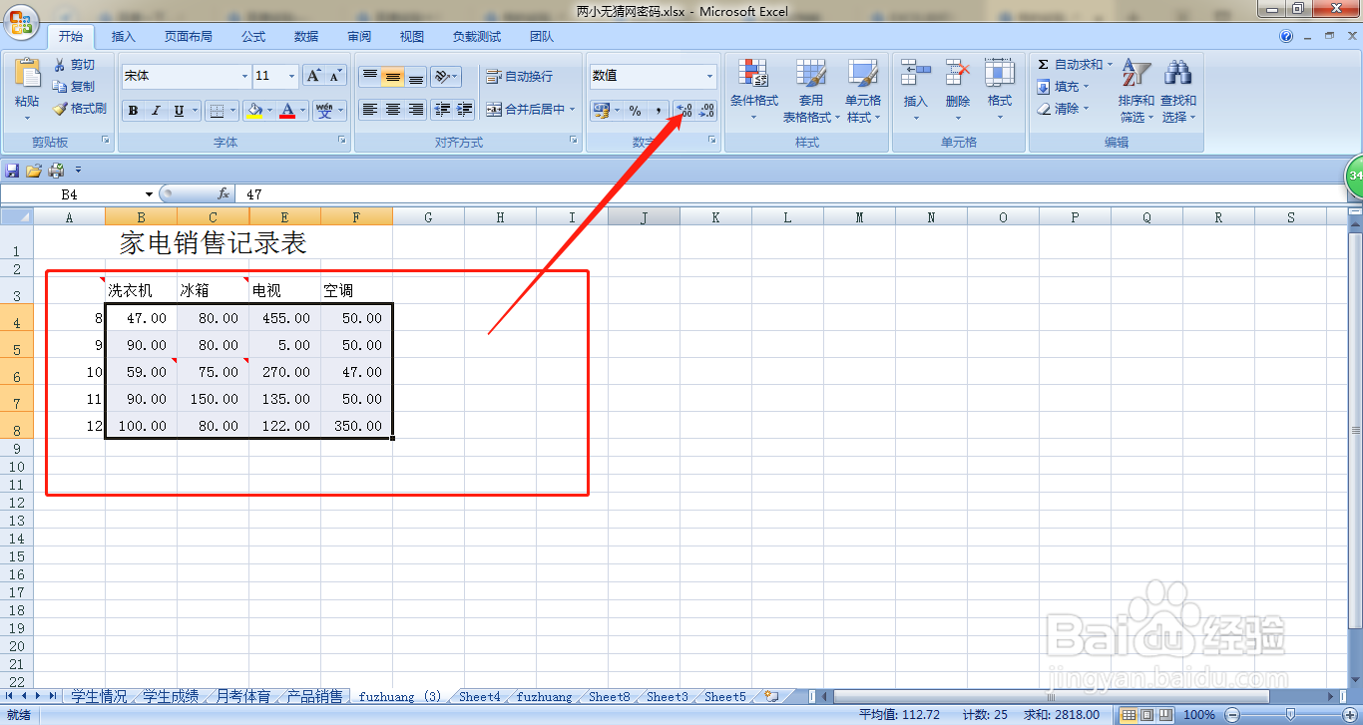Align text left
Image resolution: width=1363 pixels, height=725 pixels.
369,110
